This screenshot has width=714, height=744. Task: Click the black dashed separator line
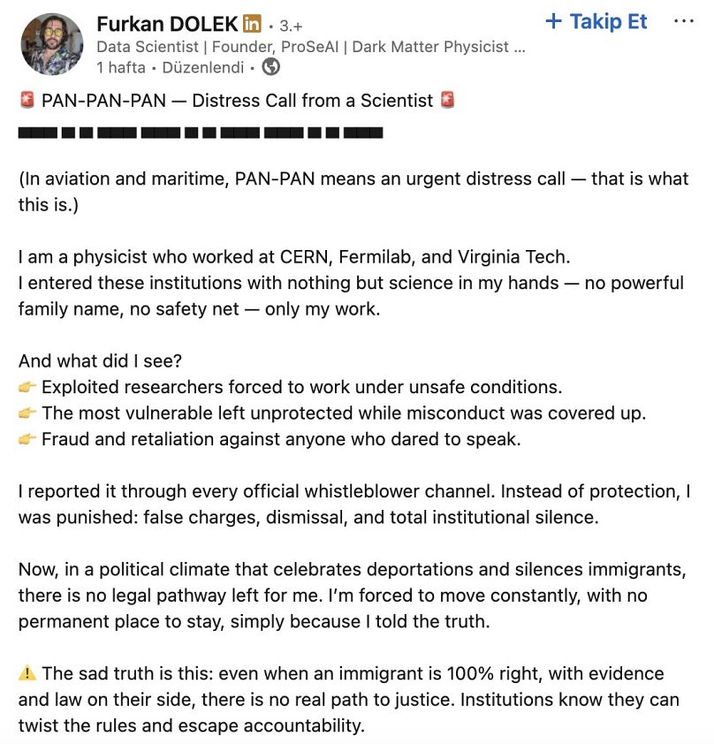pos(201,133)
